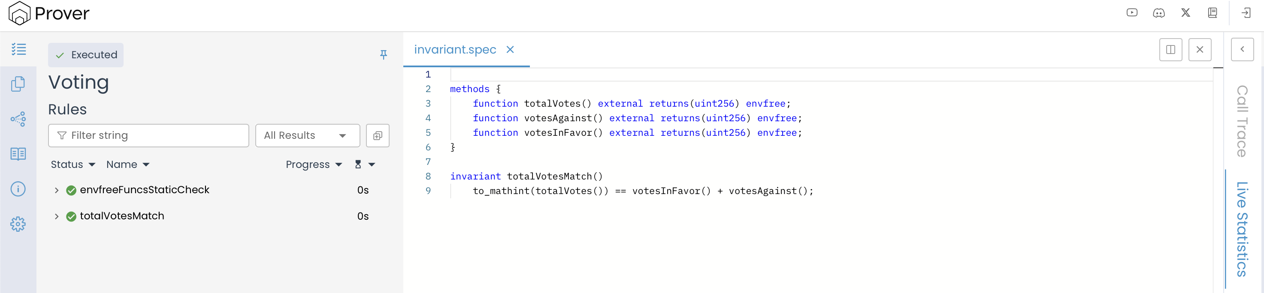The height and width of the screenshot is (293, 1264).
Task: Collapse the right side panel chevron
Action: tap(1242, 50)
